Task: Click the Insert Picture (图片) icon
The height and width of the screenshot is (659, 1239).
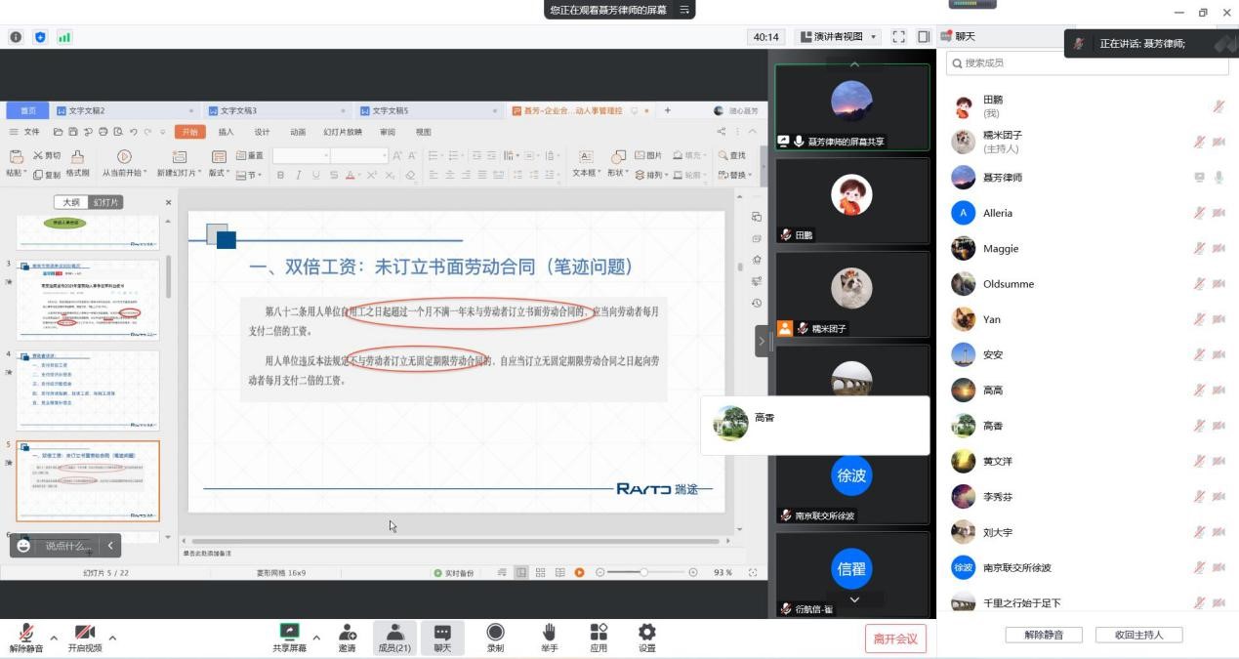Action: (x=640, y=155)
